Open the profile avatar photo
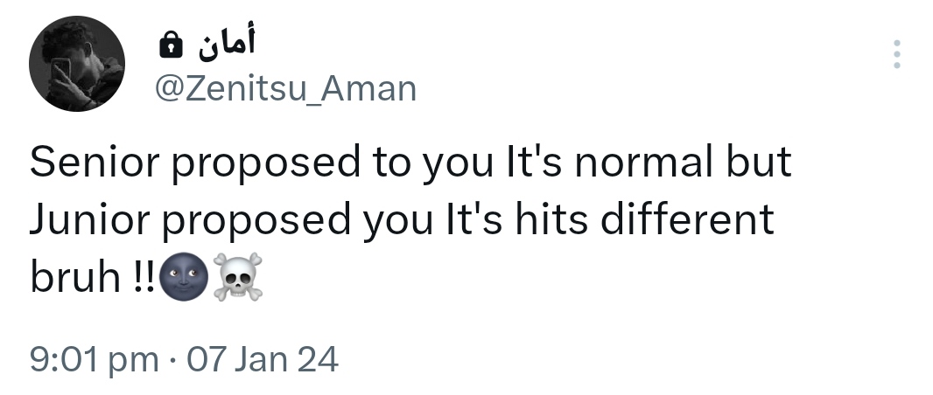 (x=77, y=63)
